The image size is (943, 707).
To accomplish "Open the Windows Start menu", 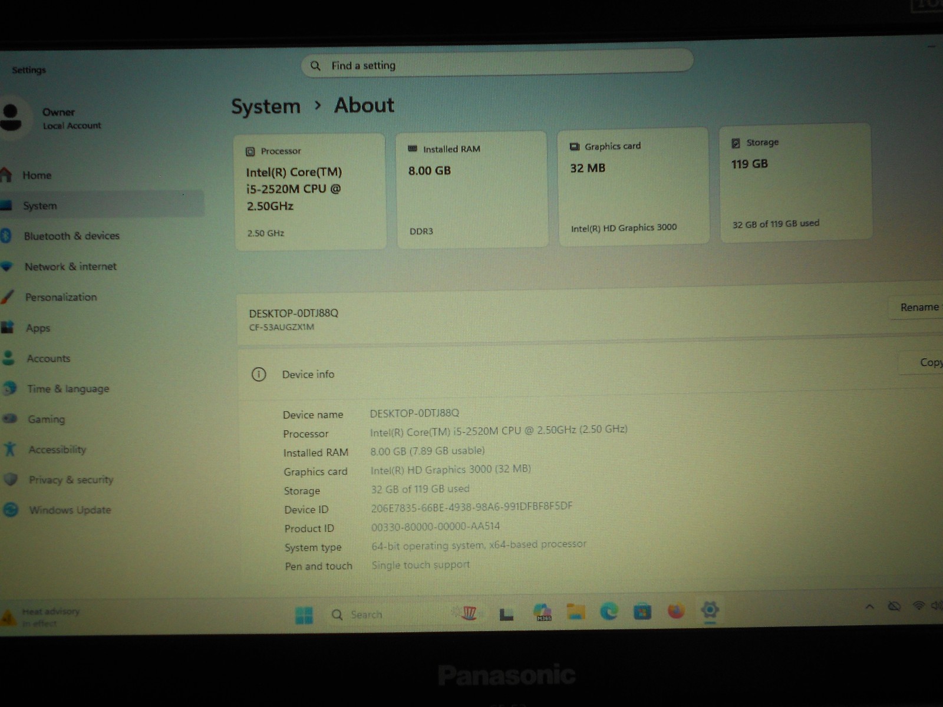I will coord(304,615).
